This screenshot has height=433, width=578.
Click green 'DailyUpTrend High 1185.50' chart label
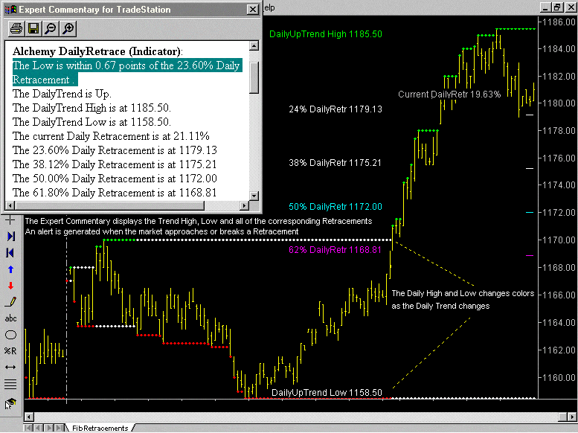coord(326,34)
